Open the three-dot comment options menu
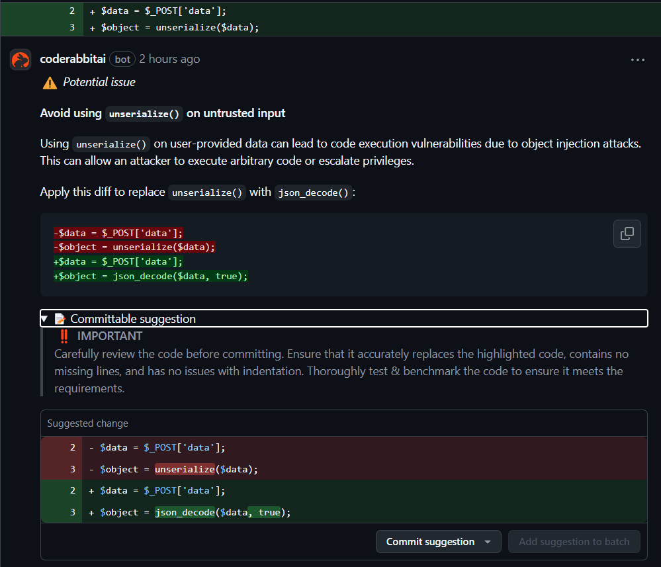661x567 pixels. coord(637,60)
